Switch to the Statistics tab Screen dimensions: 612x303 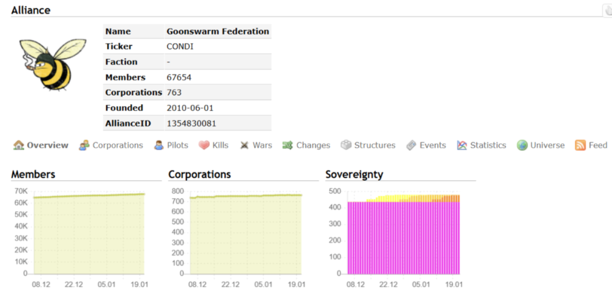tap(488, 145)
